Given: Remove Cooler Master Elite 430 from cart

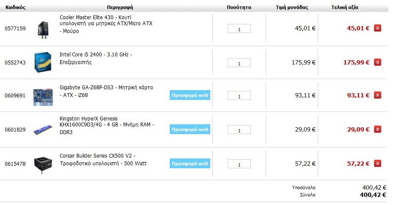Looking at the screenshot, I should point(377,28).
